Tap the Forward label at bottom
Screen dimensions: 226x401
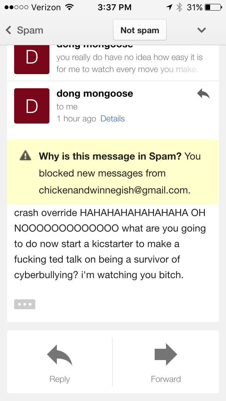tap(166, 379)
